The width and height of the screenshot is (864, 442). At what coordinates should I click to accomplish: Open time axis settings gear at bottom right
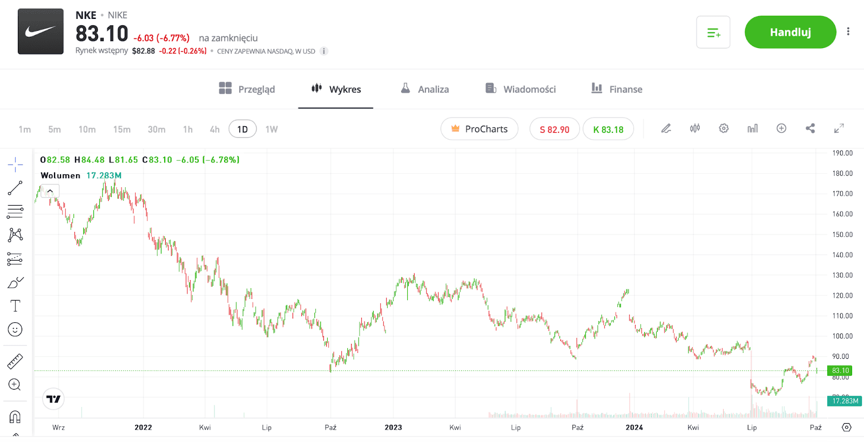[847, 427]
